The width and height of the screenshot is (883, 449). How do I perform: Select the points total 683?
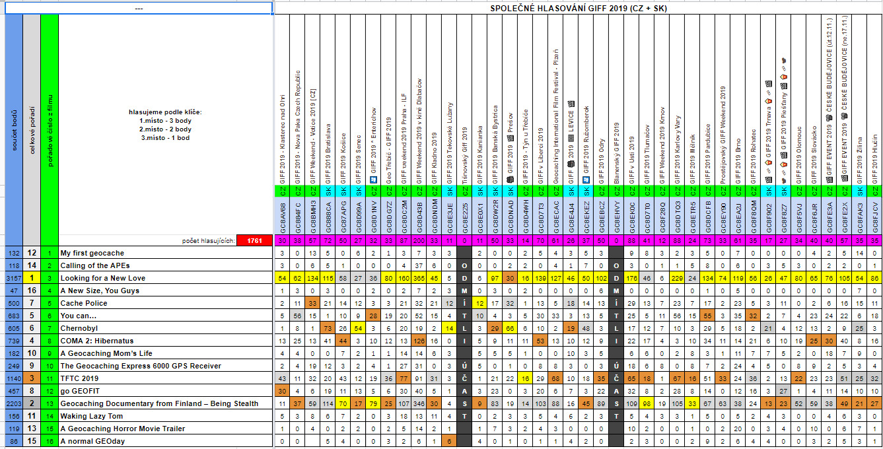(13, 316)
